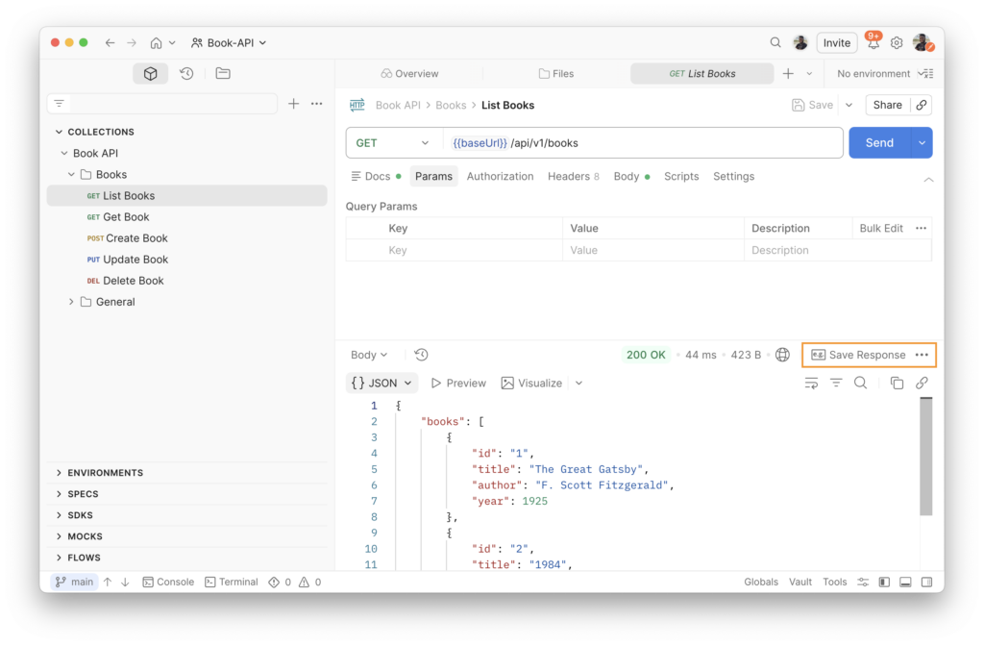
Task: Switch to the Headers tab
Action: coord(573,177)
